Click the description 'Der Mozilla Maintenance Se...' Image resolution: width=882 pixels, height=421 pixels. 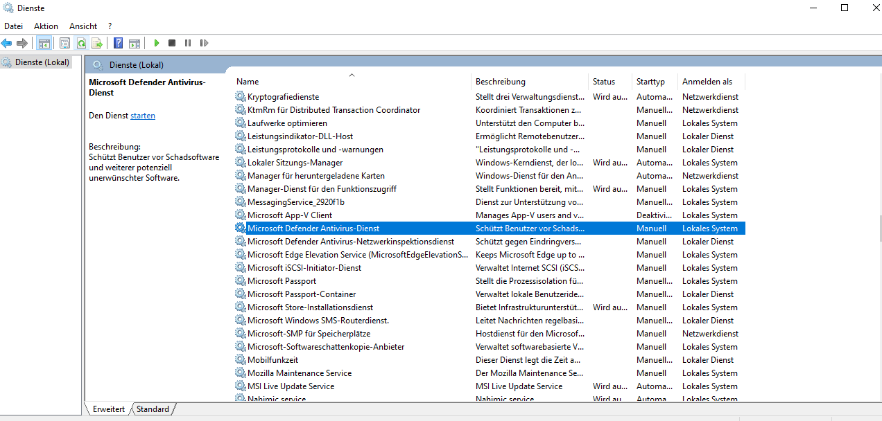click(530, 373)
